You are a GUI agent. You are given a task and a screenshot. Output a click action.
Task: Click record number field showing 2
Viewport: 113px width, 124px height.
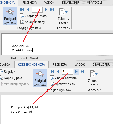(67, 71)
